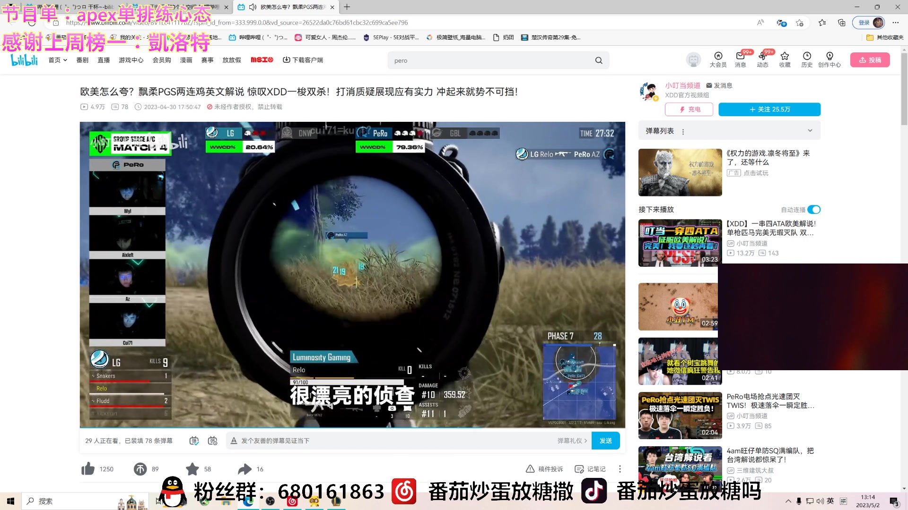Show hidden system tray icons chevron

point(788,501)
